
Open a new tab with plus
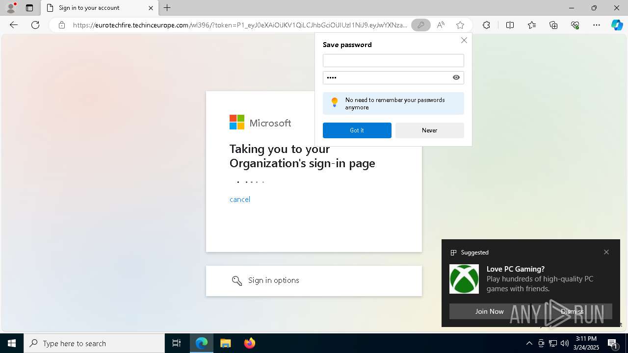167,8
